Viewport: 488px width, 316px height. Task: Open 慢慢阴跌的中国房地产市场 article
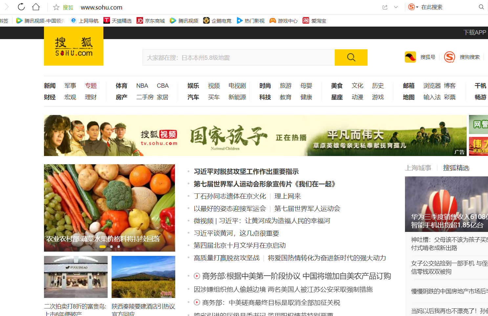(450, 291)
